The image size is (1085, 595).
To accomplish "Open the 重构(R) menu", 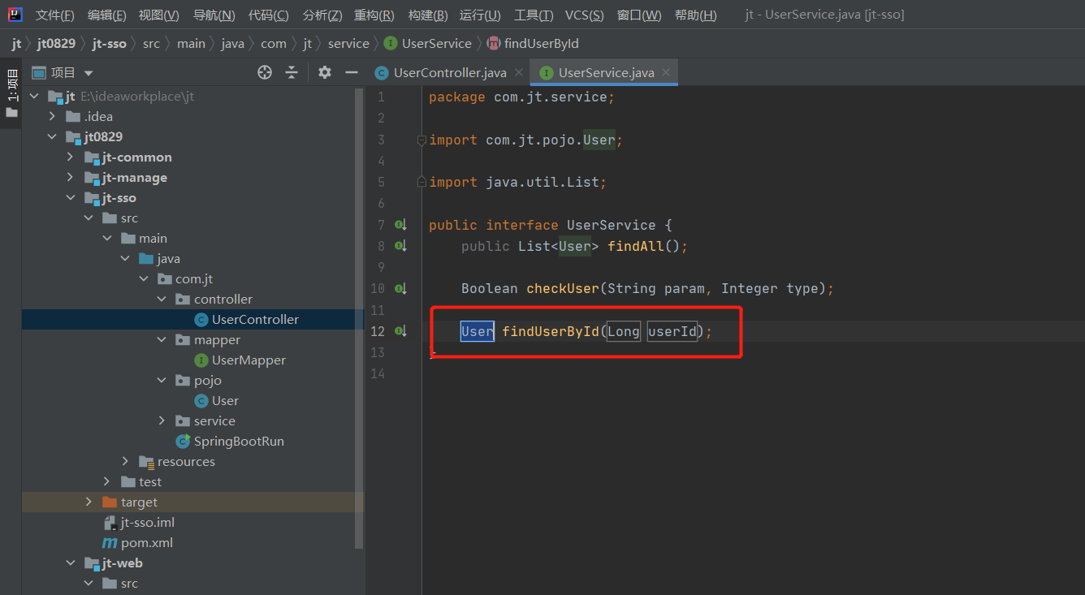I will [374, 15].
